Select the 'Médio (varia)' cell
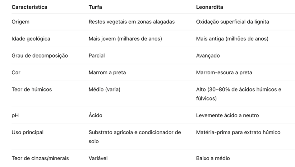The image size is (295, 167). (x=104, y=90)
